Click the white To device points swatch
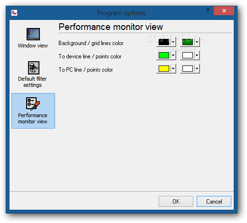The height and width of the screenshot is (223, 247). tap(188, 56)
